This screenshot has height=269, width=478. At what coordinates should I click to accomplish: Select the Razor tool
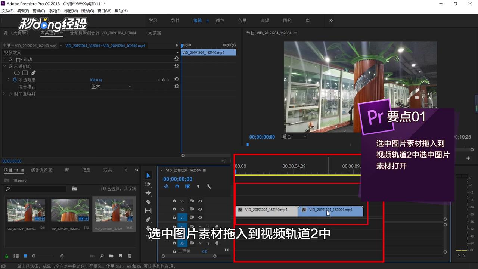coord(148,202)
